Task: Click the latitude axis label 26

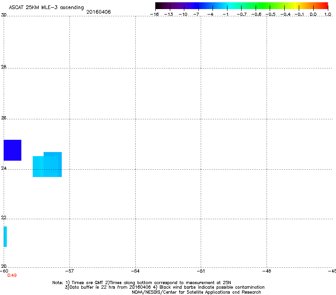Action: click(4, 118)
